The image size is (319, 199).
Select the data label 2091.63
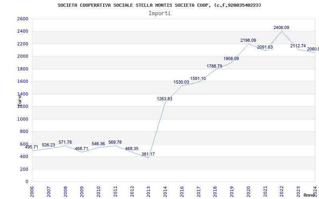pyautogui.click(x=265, y=47)
